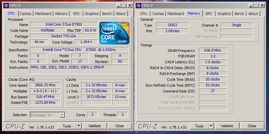Click the 7.0 clocks CAS latency value
The width and height of the screenshot is (269, 134).
click(213, 62)
